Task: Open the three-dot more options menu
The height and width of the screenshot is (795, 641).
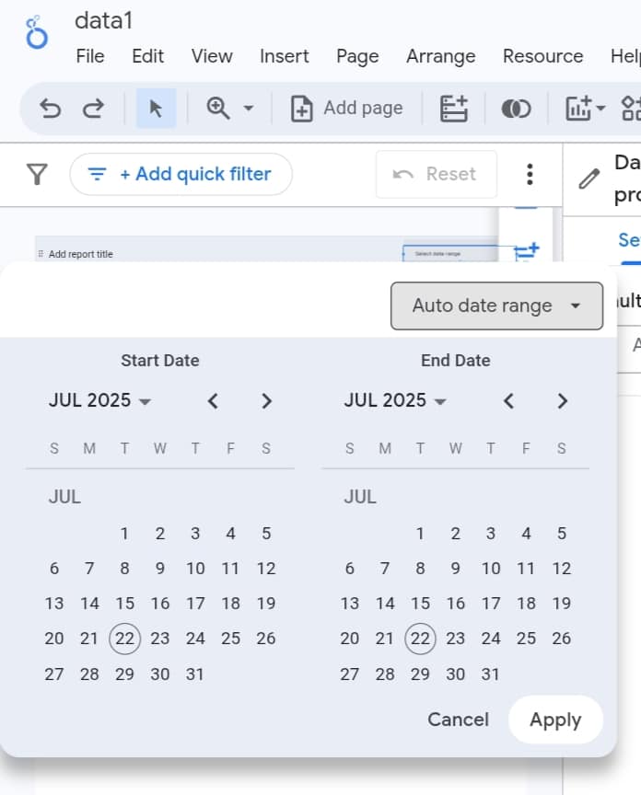Action: coord(530,174)
